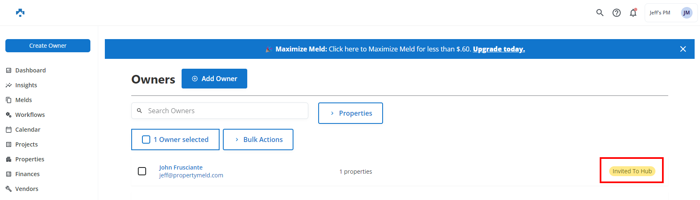700x200 pixels.
Task: Open the Calendar page
Action: [x=28, y=130]
